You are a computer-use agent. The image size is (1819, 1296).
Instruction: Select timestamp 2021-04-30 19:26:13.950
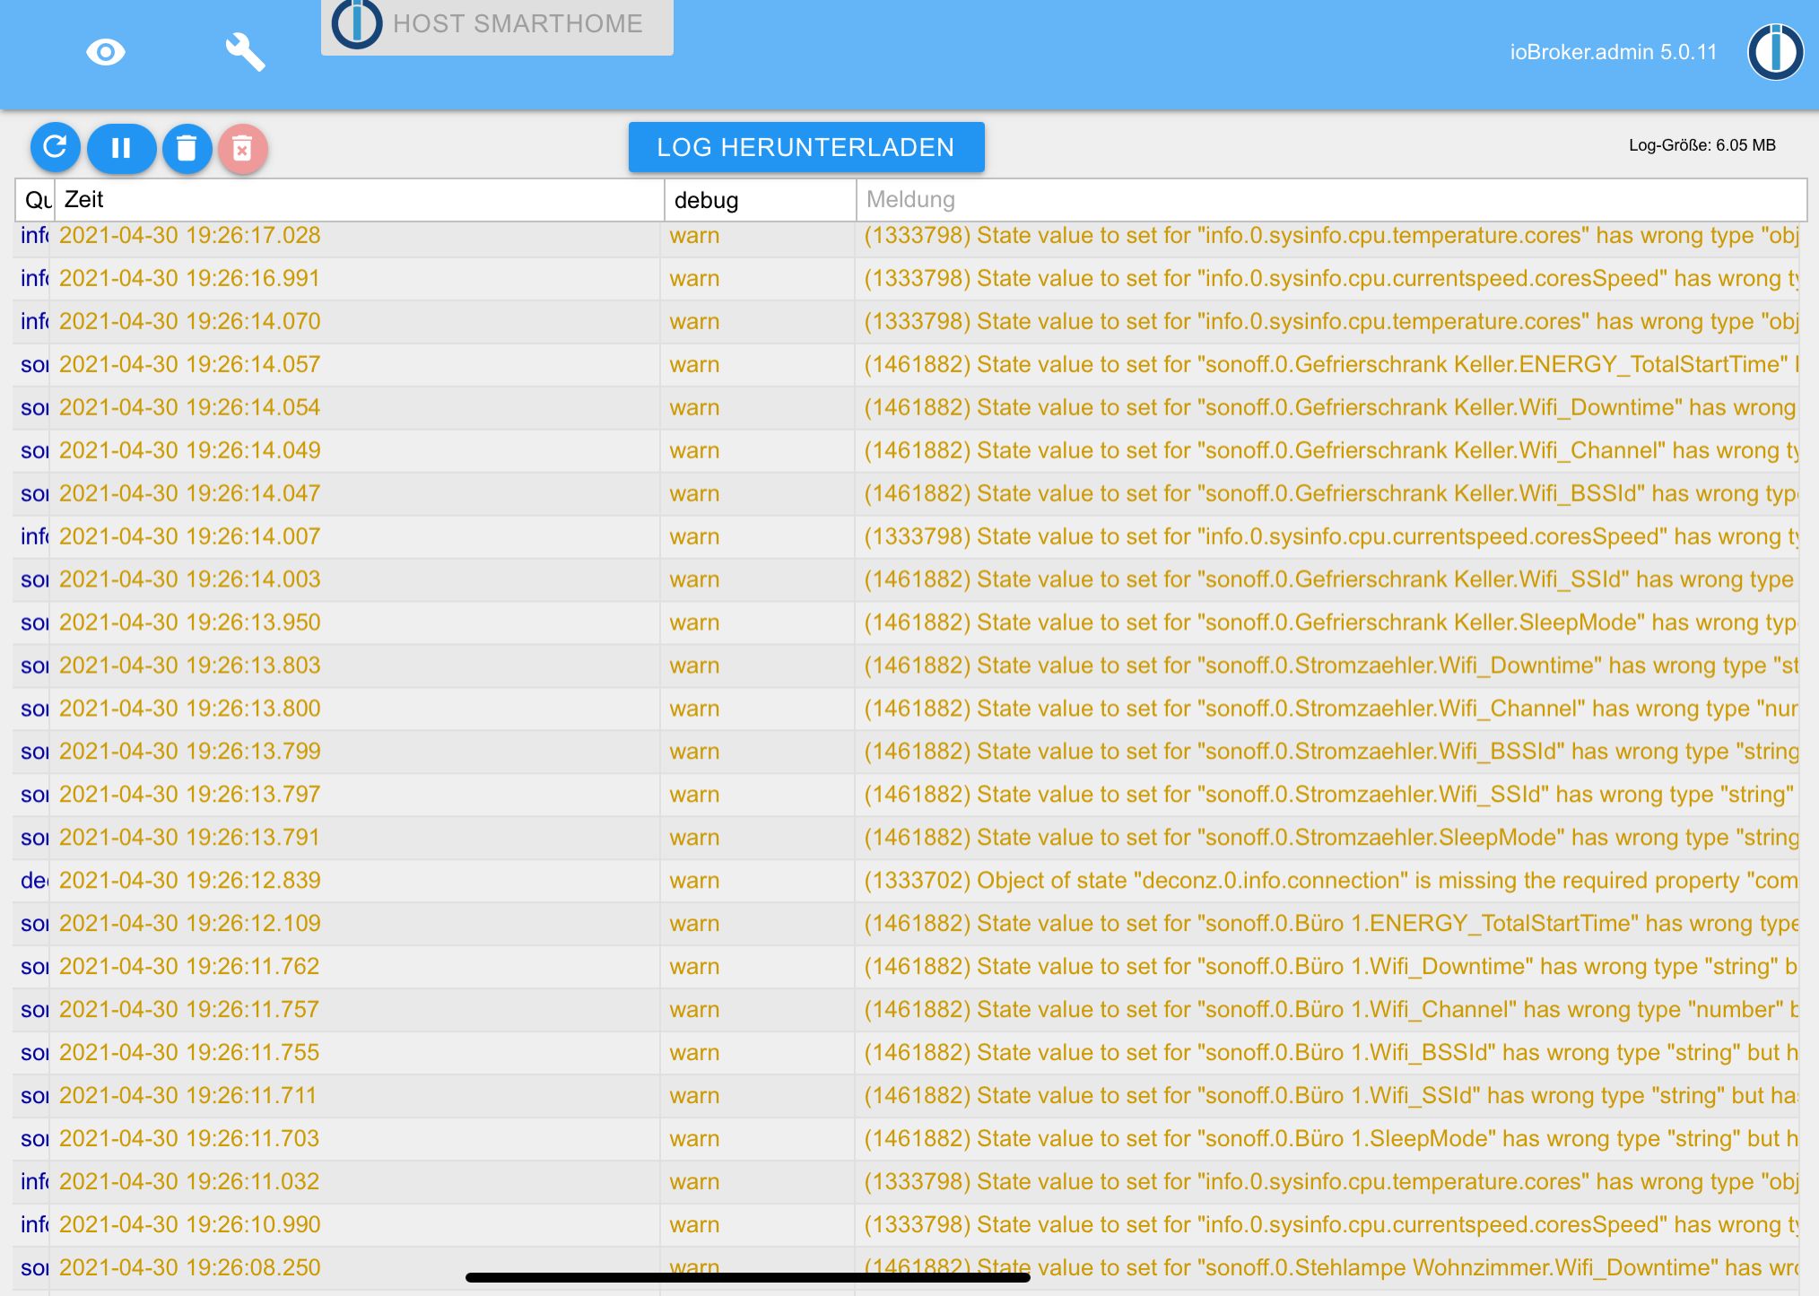190,622
